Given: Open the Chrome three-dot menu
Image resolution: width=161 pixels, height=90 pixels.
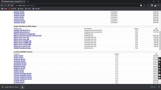Looking at the screenshot, I should [158, 5].
